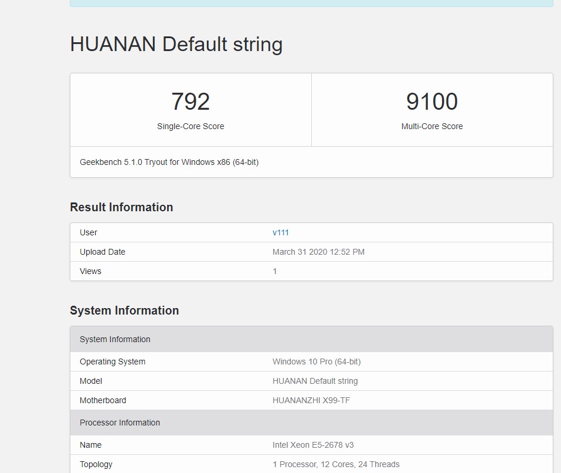
Task: Select the Multi-Core Score label
Action: pyautogui.click(x=432, y=126)
